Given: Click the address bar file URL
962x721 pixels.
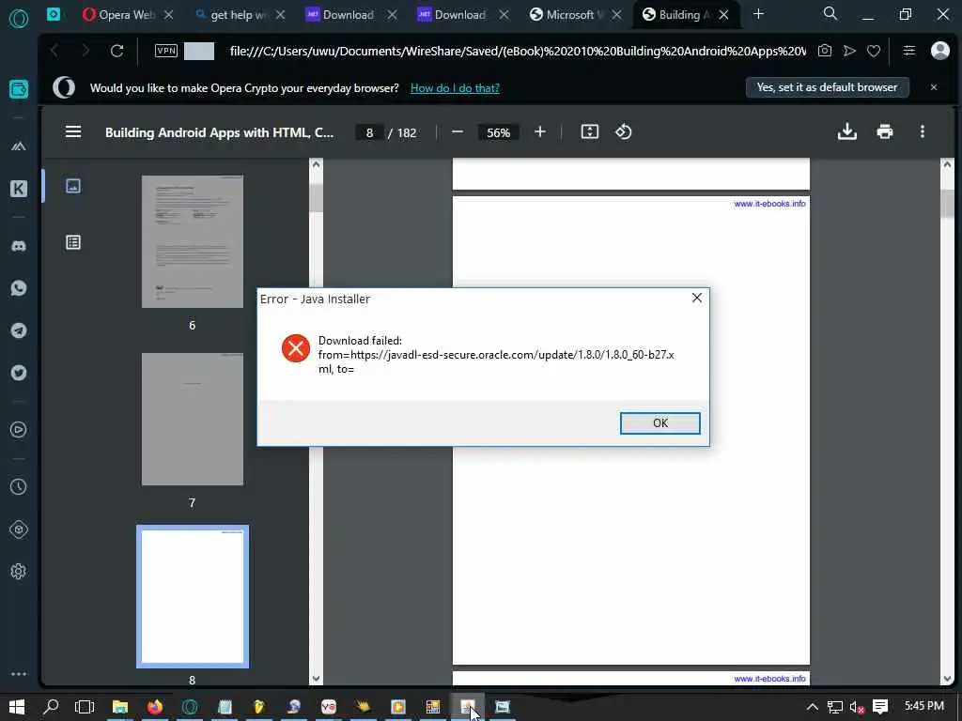Looking at the screenshot, I should coord(518,51).
